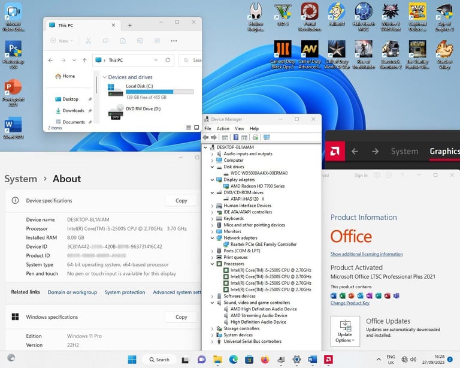Open Halo Reach MCC desktop icon
Image resolution: width=460 pixels, height=368 pixels.
pos(364,17)
